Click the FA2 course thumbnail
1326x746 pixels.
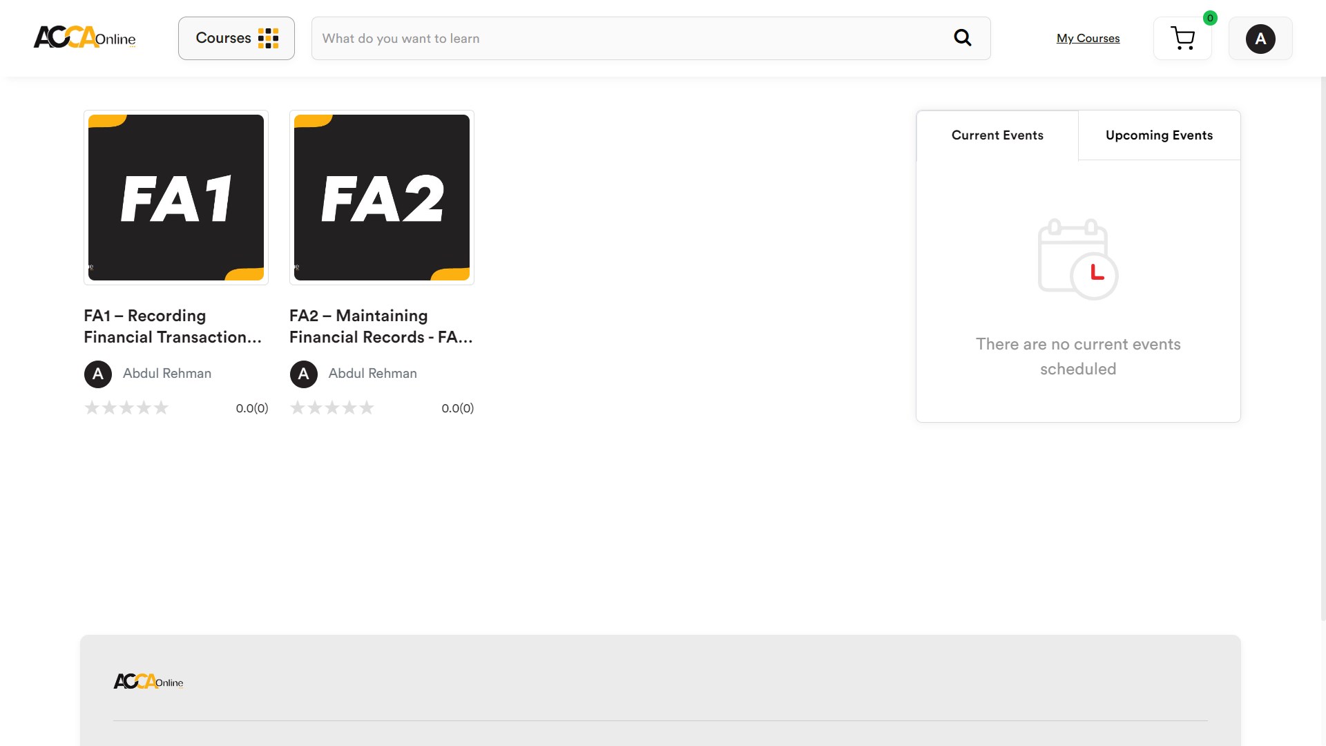(382, 198)
